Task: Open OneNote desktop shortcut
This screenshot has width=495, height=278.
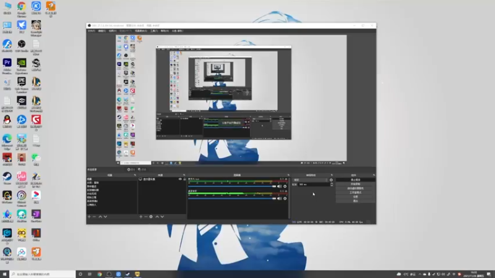Action: 36,216
